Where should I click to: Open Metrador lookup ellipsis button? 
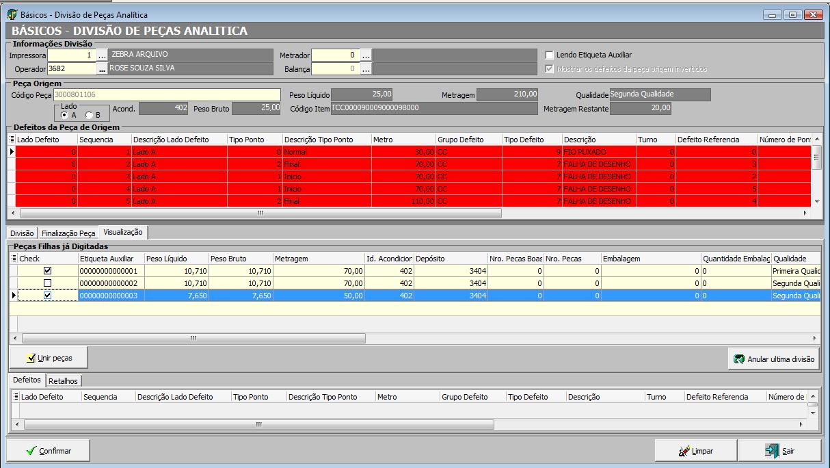[366, 55]
